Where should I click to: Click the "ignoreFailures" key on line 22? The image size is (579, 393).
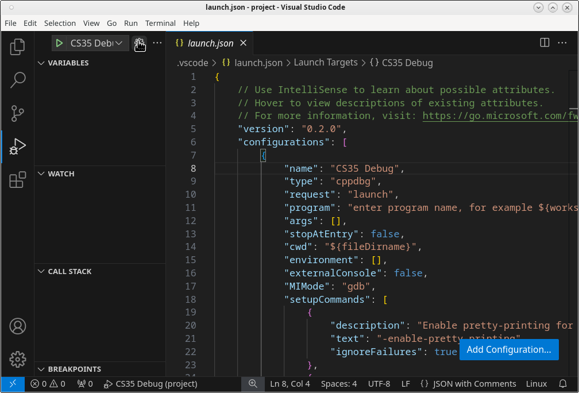[376, 352]
